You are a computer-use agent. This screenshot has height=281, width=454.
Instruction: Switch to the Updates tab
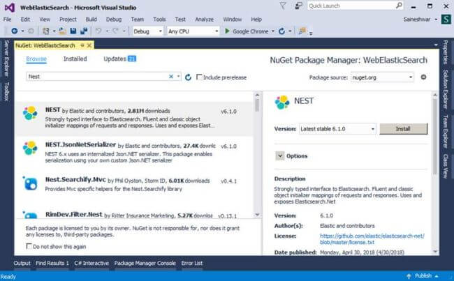(x=119, y=59)
